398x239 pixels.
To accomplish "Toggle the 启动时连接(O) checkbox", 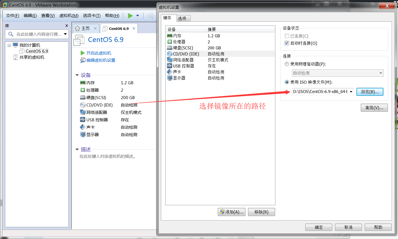I will pyautogui.click(x=287, y=43).
